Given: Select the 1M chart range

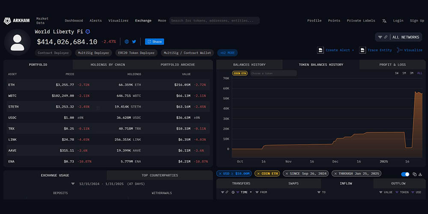Looking at the screenshot, I should point(404,73).
